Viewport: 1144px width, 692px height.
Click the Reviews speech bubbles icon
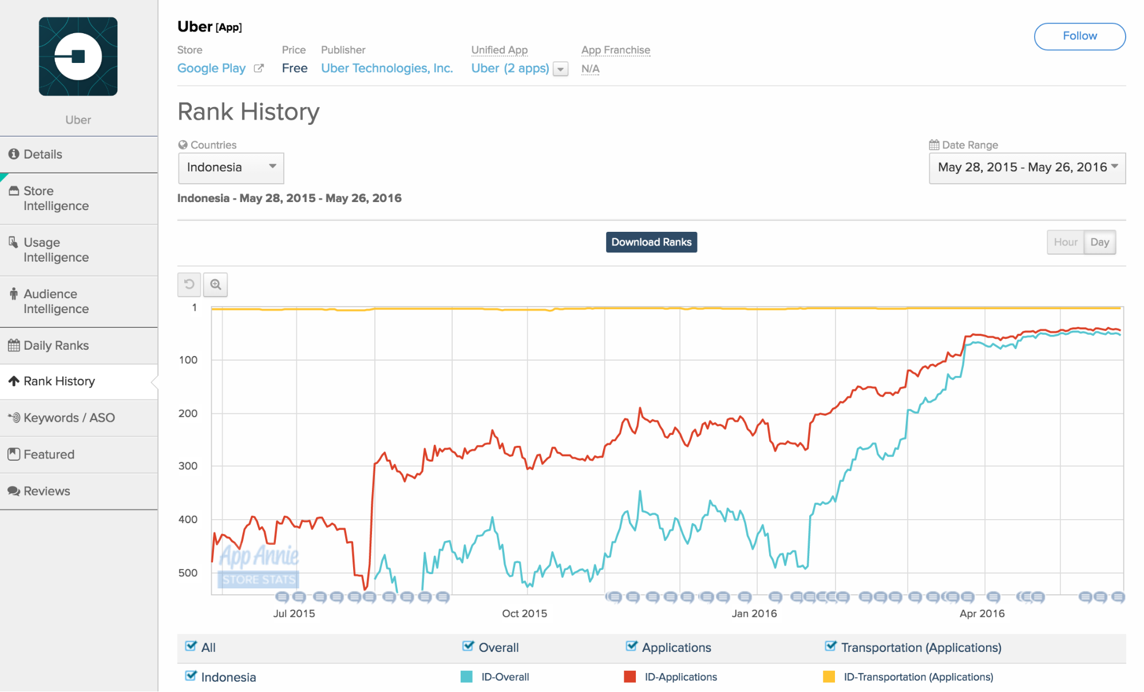[14, 491]
